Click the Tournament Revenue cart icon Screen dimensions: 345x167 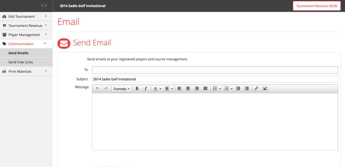point(4,26)
